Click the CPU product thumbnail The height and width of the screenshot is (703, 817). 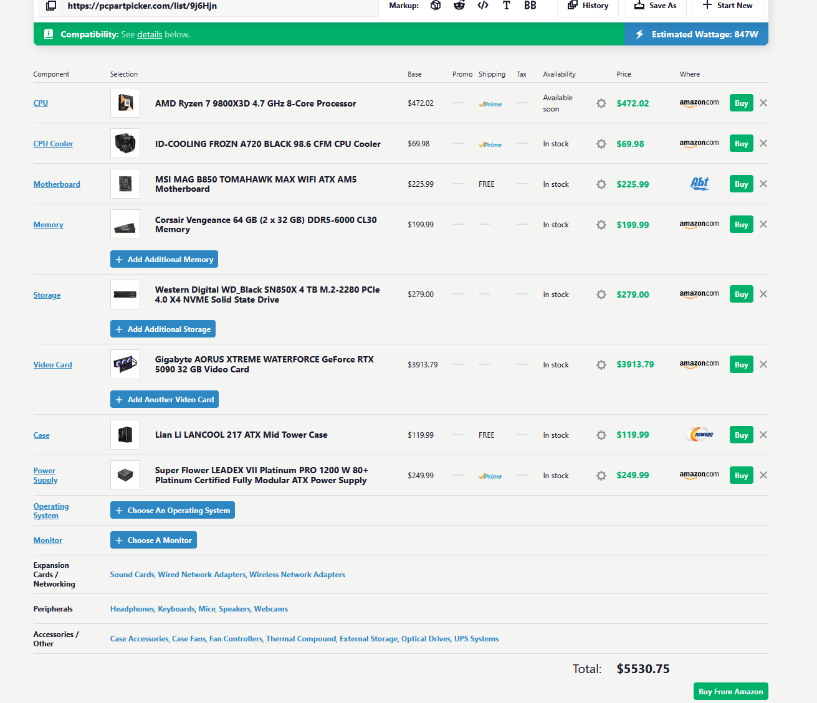(x=125, y=103)
